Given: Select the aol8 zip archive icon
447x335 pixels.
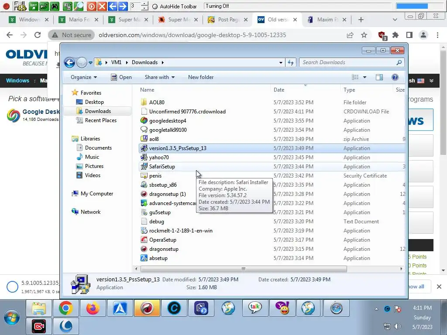Looking at the screenshot, I should [x=144, y=139].
